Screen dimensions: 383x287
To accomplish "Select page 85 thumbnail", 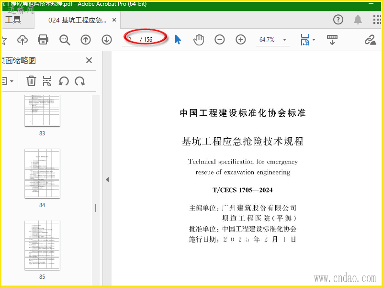I will [x=42, y=245].
